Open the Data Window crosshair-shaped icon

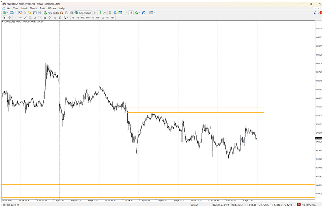click(25, 13)
